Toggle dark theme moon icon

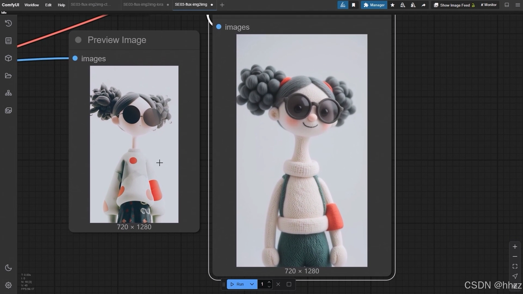click(8, 268)
